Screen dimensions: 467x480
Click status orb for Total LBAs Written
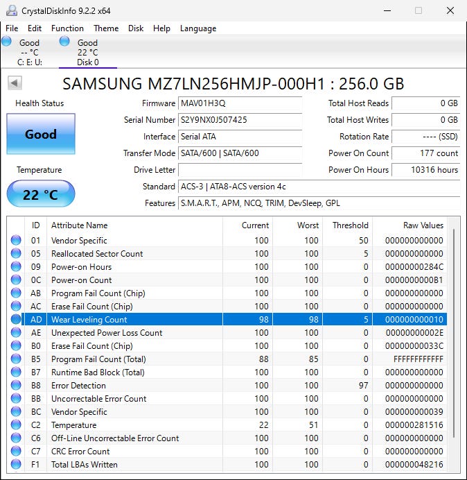tap(16, 464)
